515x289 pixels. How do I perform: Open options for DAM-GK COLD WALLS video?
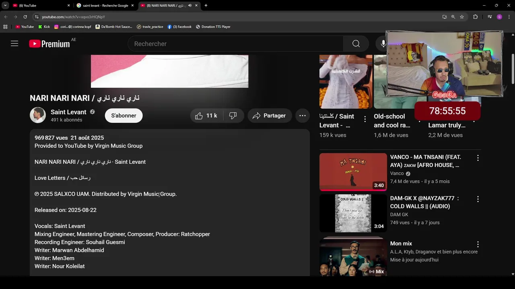pyautogui.click(x=478, y=199)
